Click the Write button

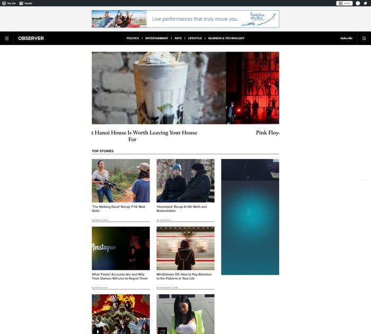(x=344, y=3)
